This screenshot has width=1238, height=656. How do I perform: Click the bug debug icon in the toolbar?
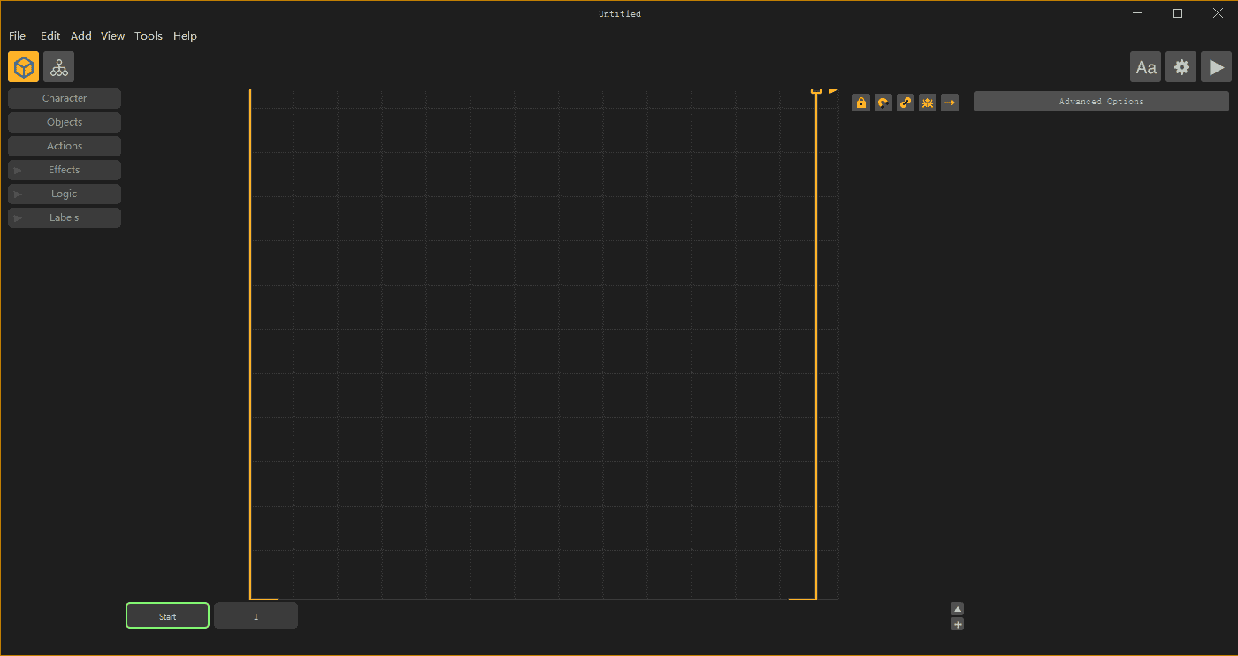pos(927,102)
